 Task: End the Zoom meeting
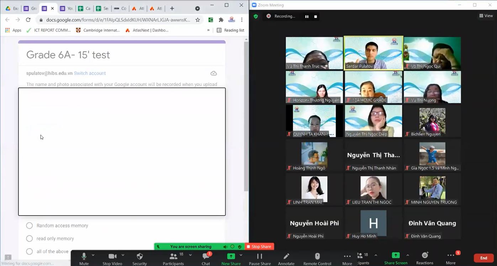(483, 258)
